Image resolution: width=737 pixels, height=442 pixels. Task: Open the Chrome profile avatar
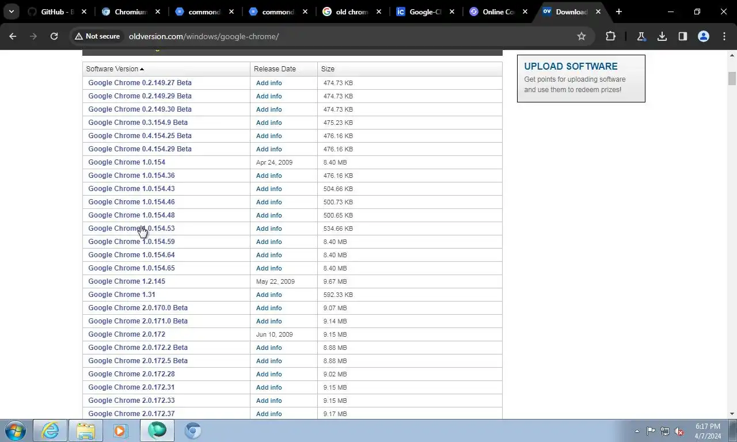coord(704,36)
